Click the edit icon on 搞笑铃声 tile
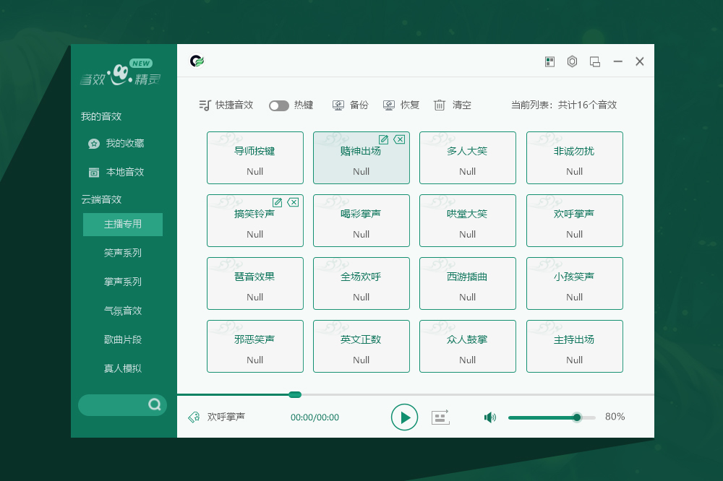Viewport: 723px width, 481px height. (x=277, y=202)
